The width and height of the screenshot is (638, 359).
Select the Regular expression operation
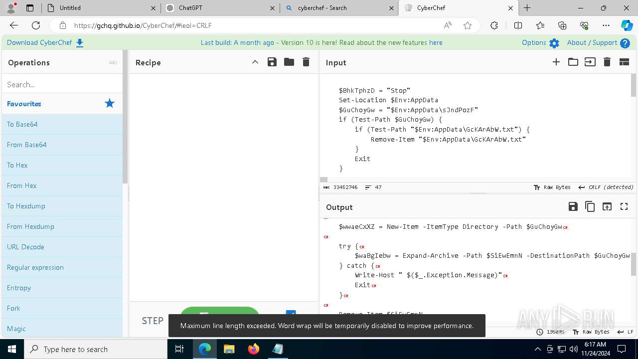click(x=62, y=267)
